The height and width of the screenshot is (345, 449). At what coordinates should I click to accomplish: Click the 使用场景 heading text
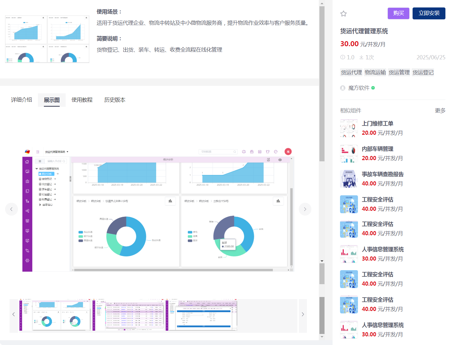click(x=109, y=12)
